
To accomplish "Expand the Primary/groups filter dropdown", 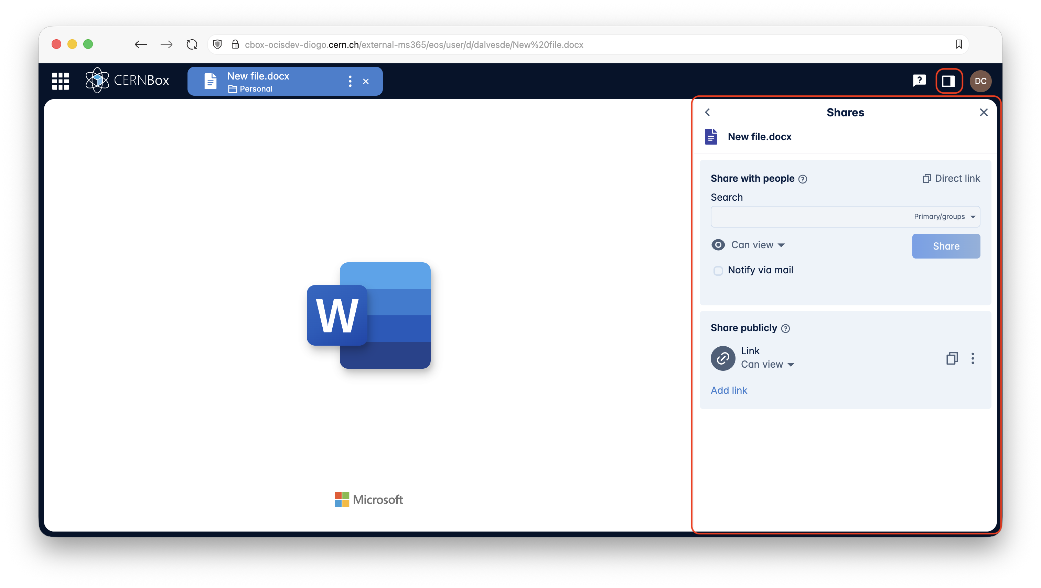I will (x=944, y=217).
